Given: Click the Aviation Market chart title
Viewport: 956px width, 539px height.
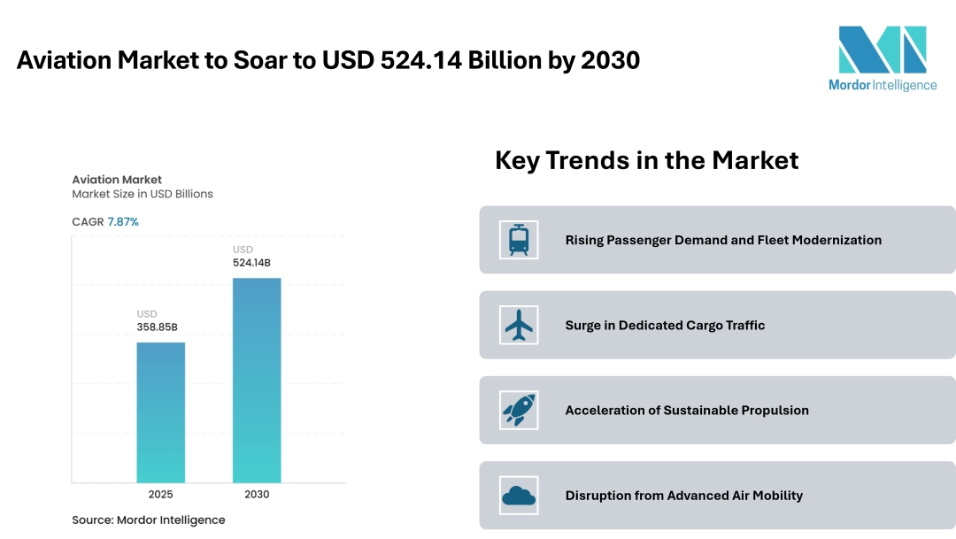Looking at the screenshot, I should tap(117, 180).
